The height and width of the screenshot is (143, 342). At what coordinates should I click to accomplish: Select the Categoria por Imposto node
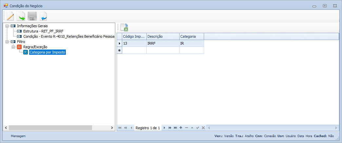click(x=47, y=52)
